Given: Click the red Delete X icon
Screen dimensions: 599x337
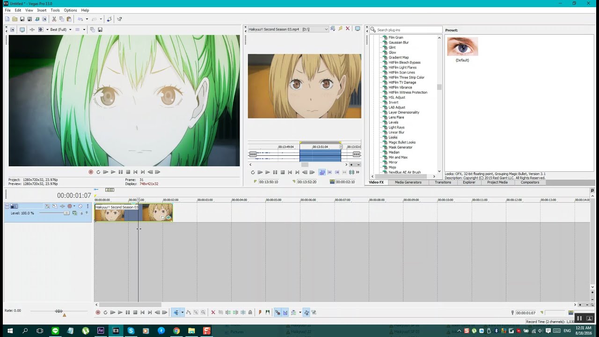Looking at the screenshot, I should 213,312.
